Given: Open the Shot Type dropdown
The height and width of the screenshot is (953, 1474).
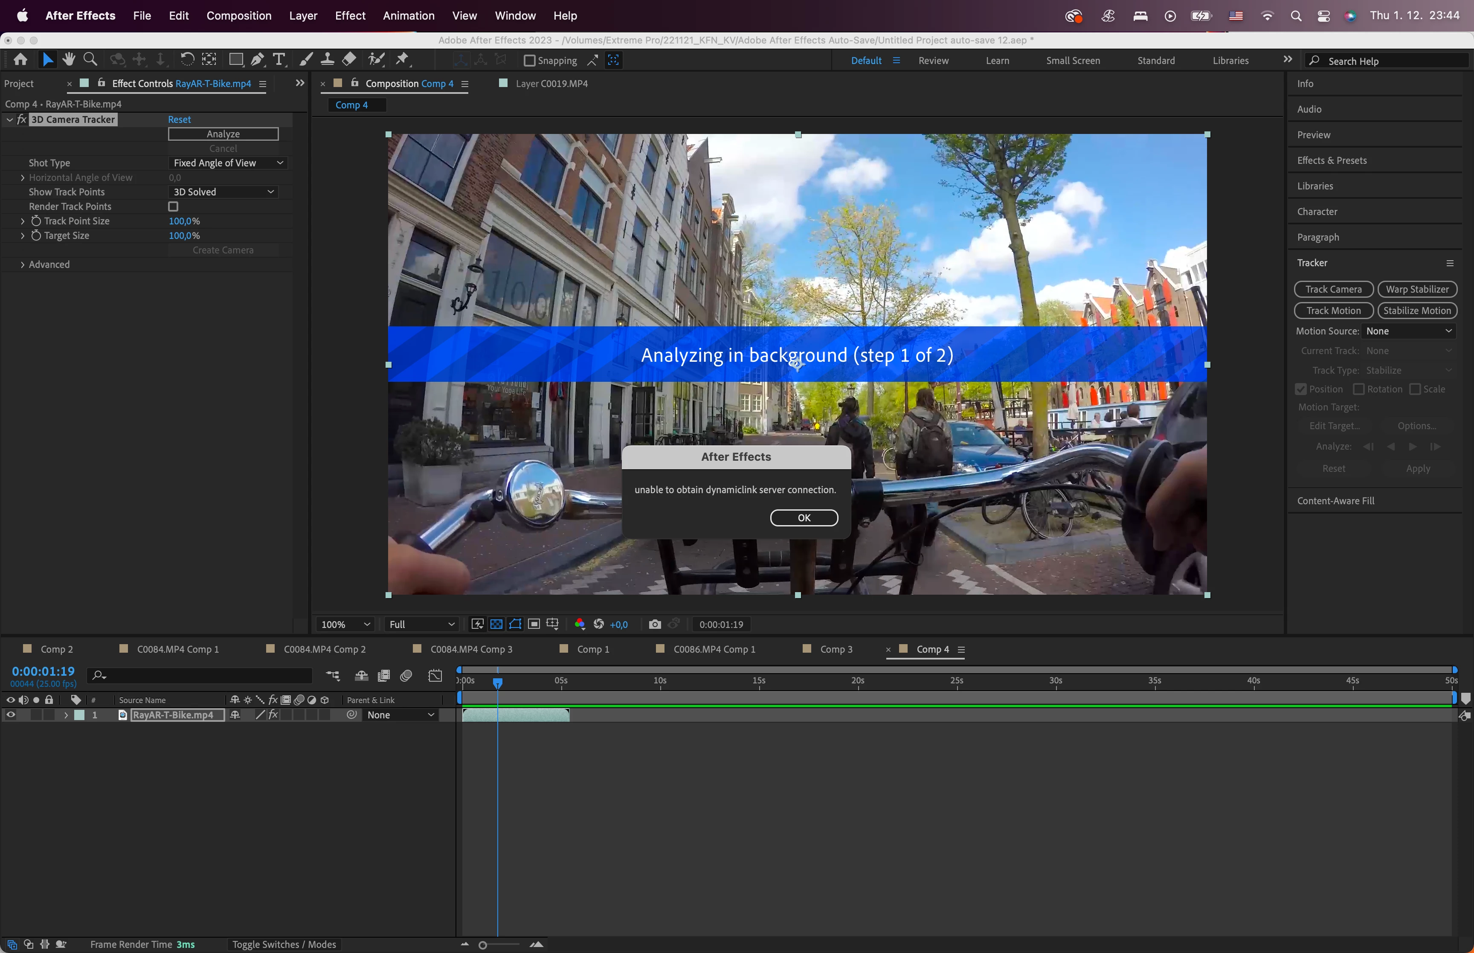Looking at the screenshot, I should (228, 163).
